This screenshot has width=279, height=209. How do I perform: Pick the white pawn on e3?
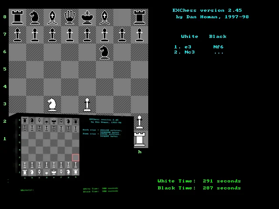coord(87,104)
